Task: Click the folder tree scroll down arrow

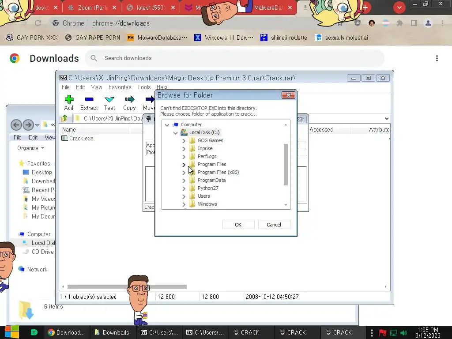Action: 286,205
